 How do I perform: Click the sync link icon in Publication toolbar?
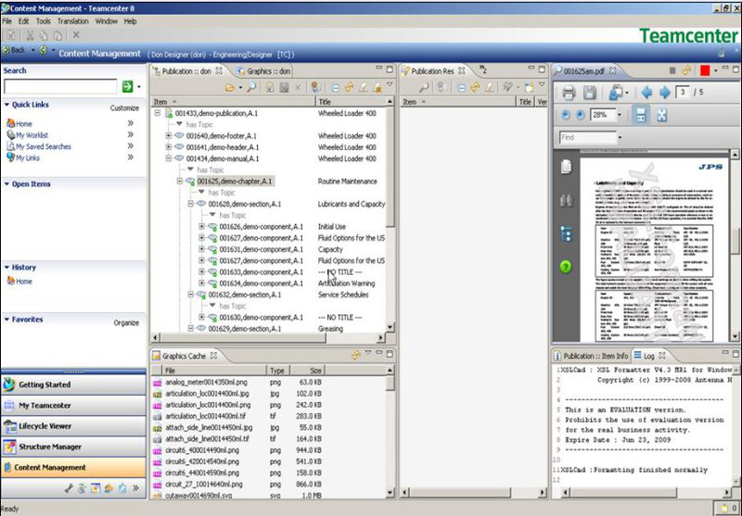pos(350,87)
